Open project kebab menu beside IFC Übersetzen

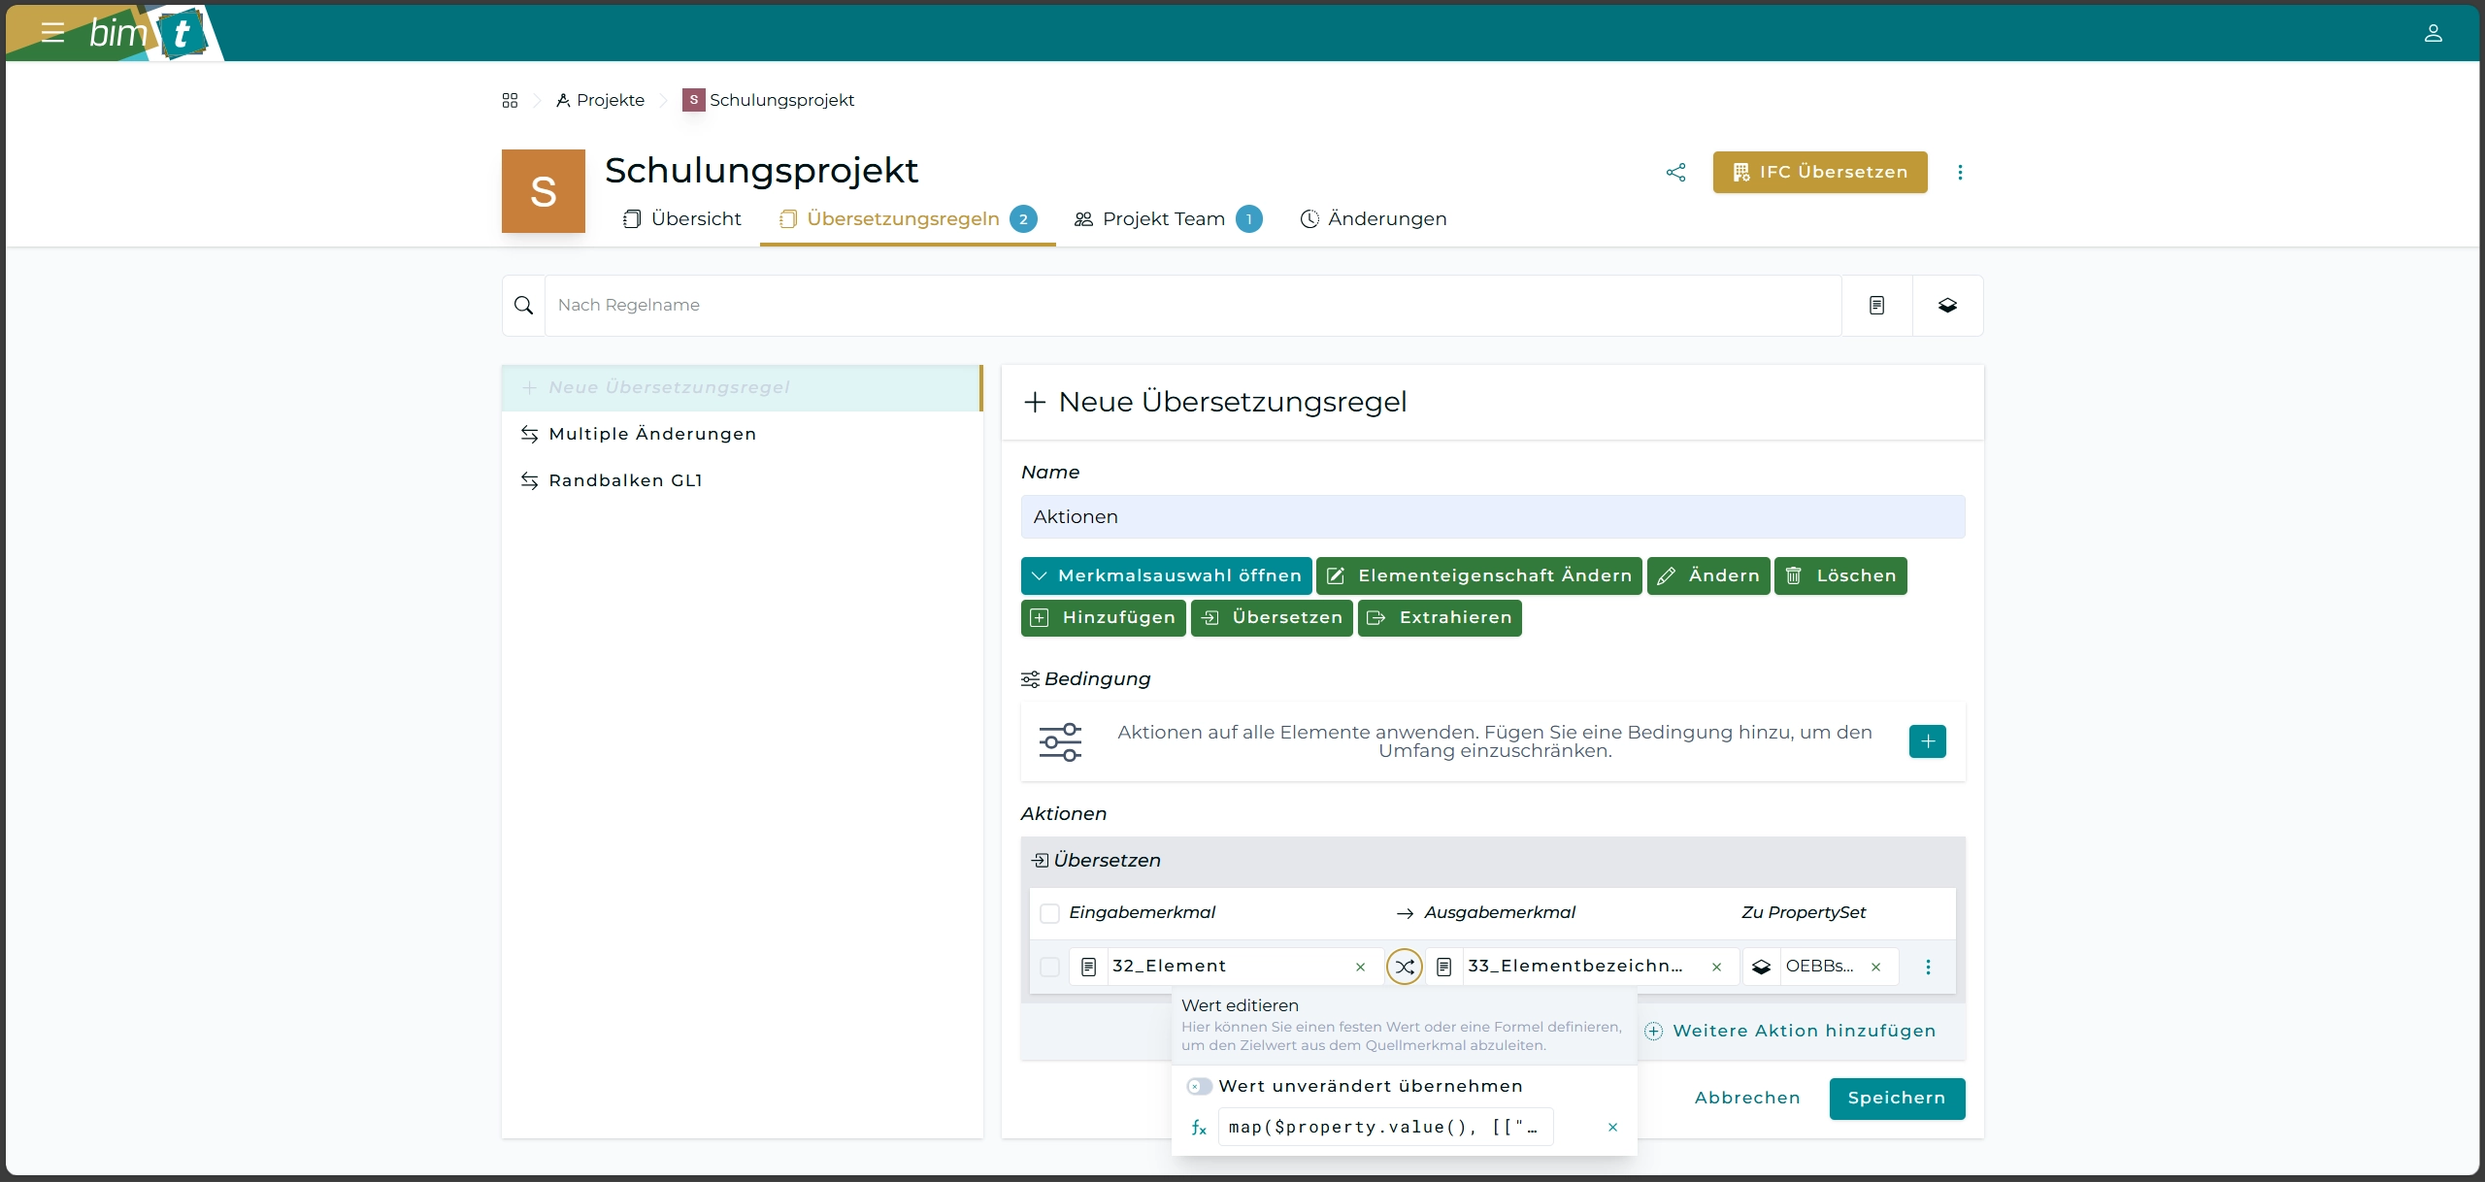tap(1960, 173)
